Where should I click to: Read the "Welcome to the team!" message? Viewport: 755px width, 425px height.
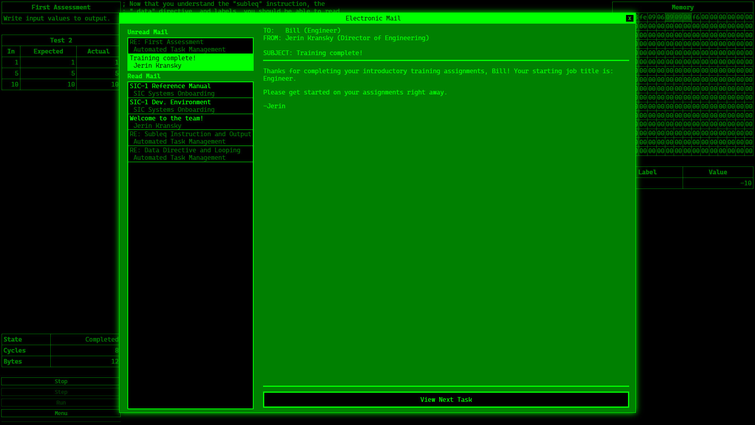pos(190,122)
